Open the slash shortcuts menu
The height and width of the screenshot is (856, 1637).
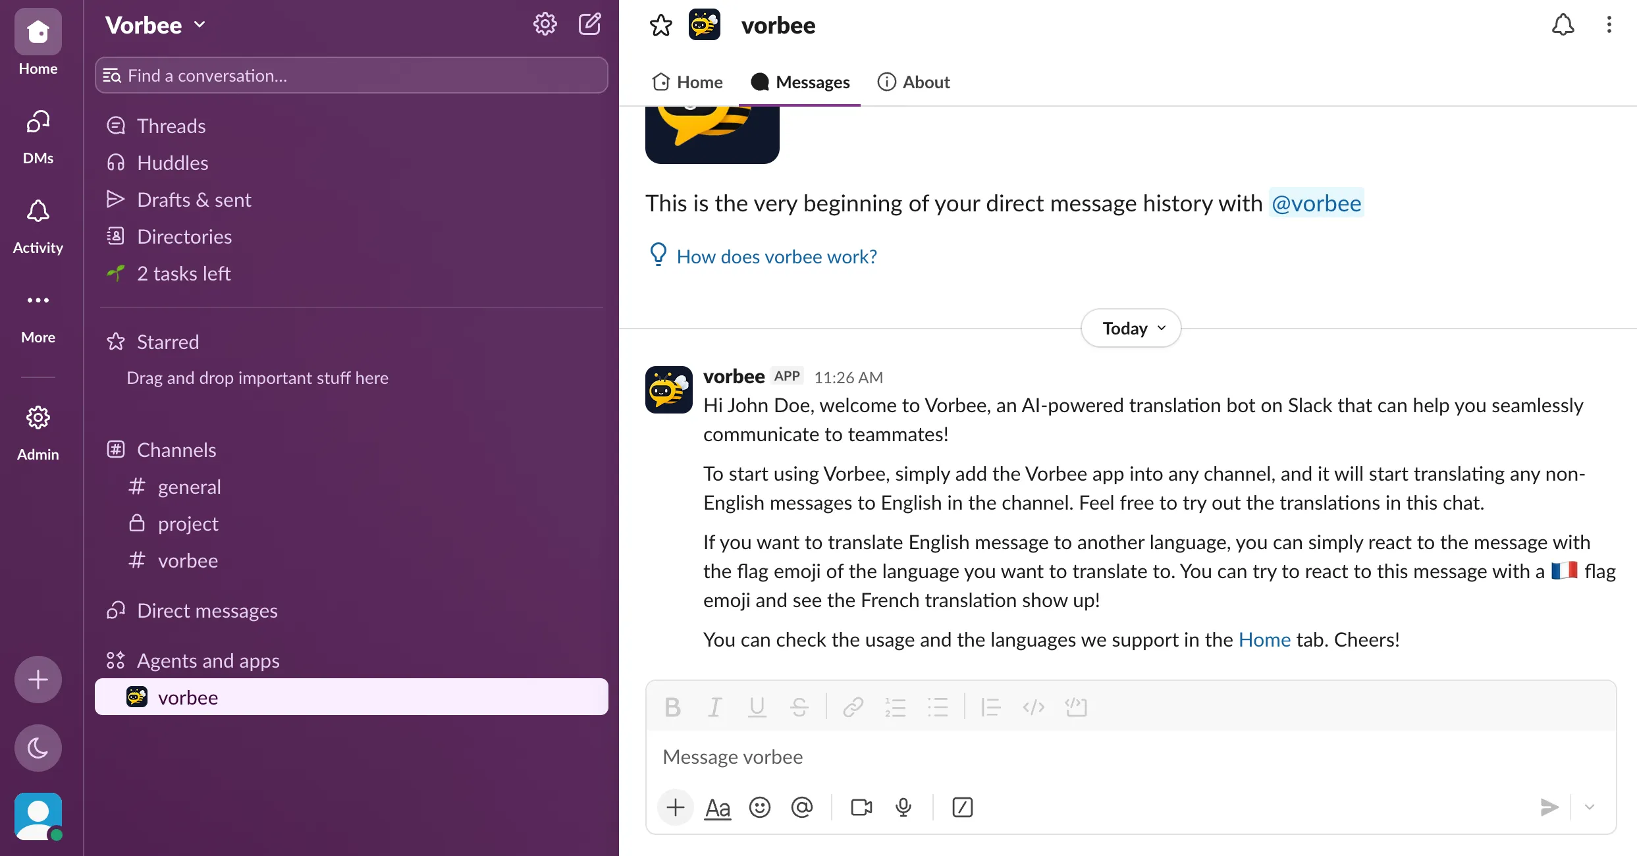962,807
